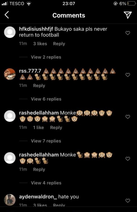The height and width of the screenshot is (212, 137).
Task: Open the 3 likes list under hfkdisiushhfjf
Action: click(x=40, y=44)
